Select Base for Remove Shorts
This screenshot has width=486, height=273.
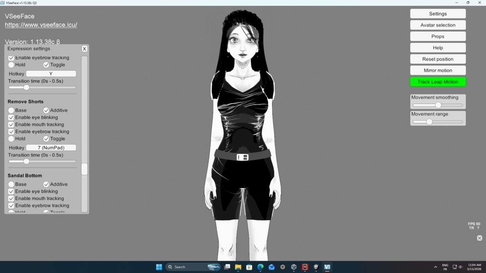coord(11,110)
